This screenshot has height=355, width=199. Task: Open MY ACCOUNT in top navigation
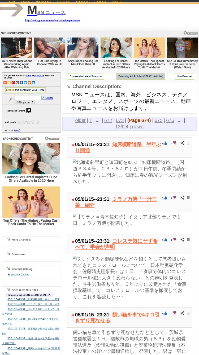64,1
